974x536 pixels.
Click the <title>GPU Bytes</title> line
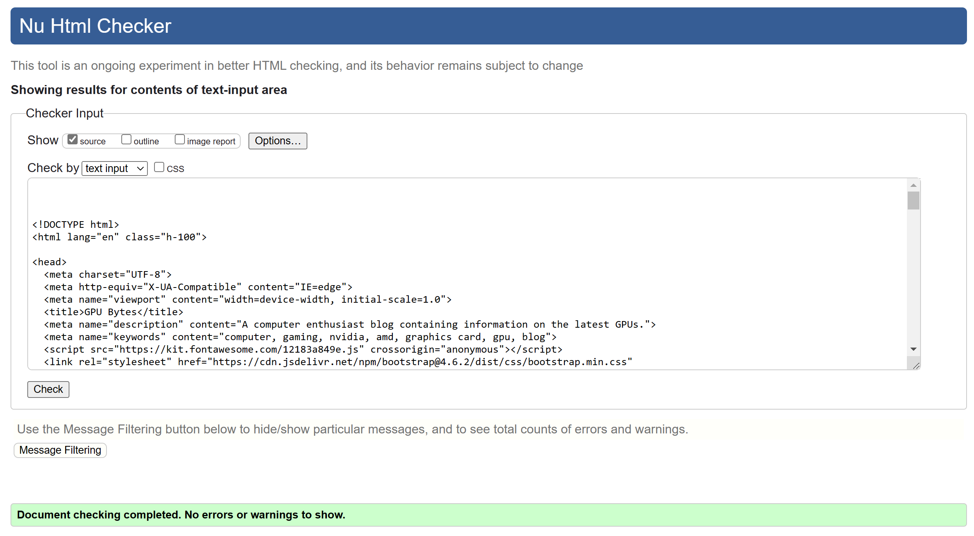(x=113, y=312)
